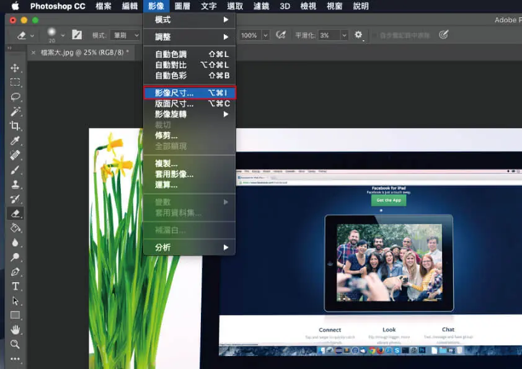Choose 自動色調 menu item

tap(190, 55)
